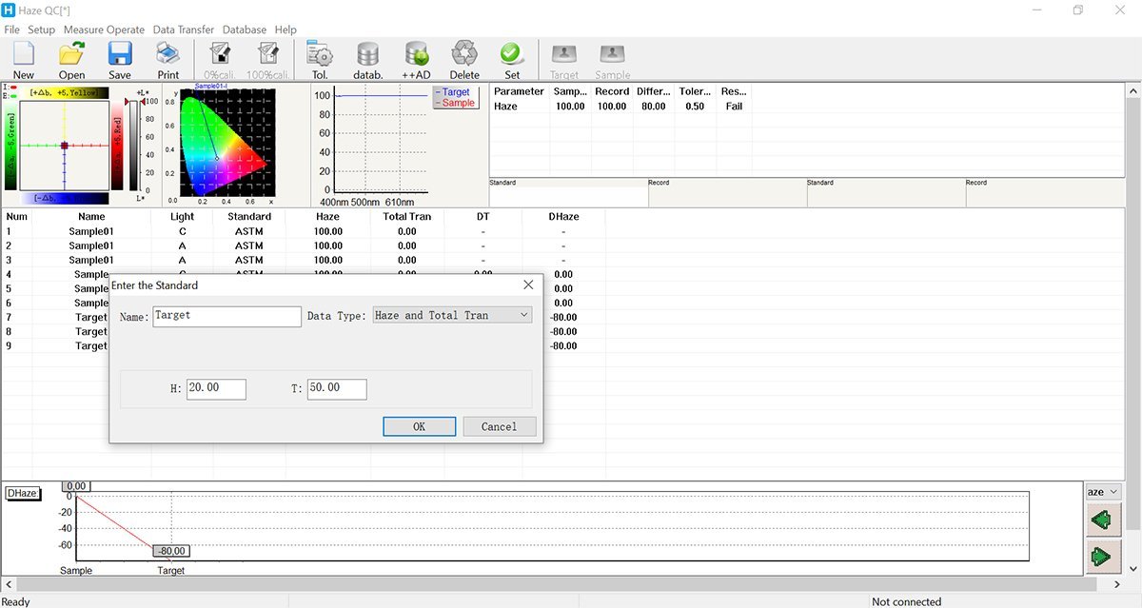This screenshot has width=1142, height=608.
Task: Click the vertical scrollbar down arrow
Action: 1133,568
